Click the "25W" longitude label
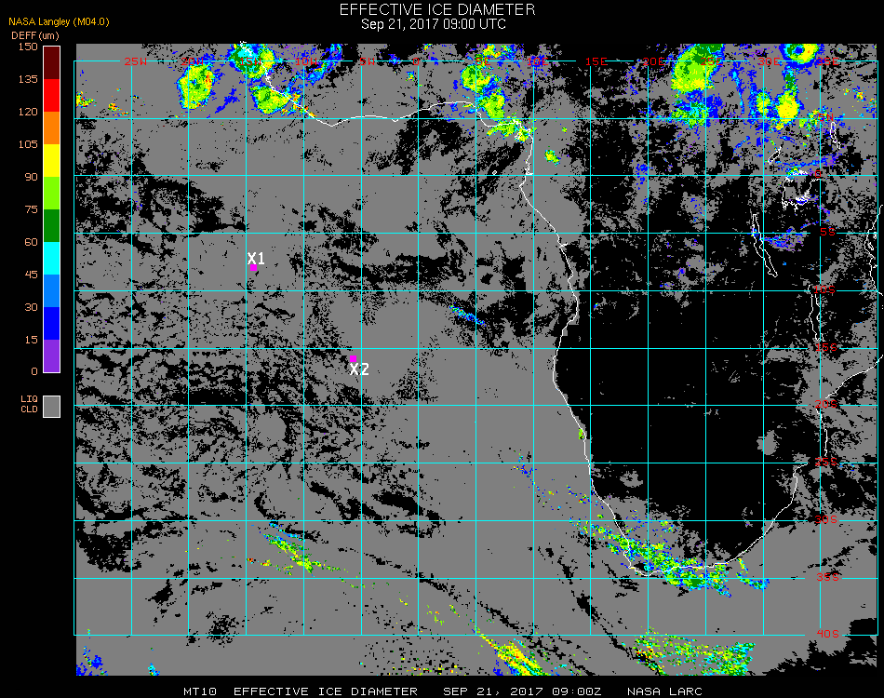This screenshot has width=884, height=698. point(135,61)
